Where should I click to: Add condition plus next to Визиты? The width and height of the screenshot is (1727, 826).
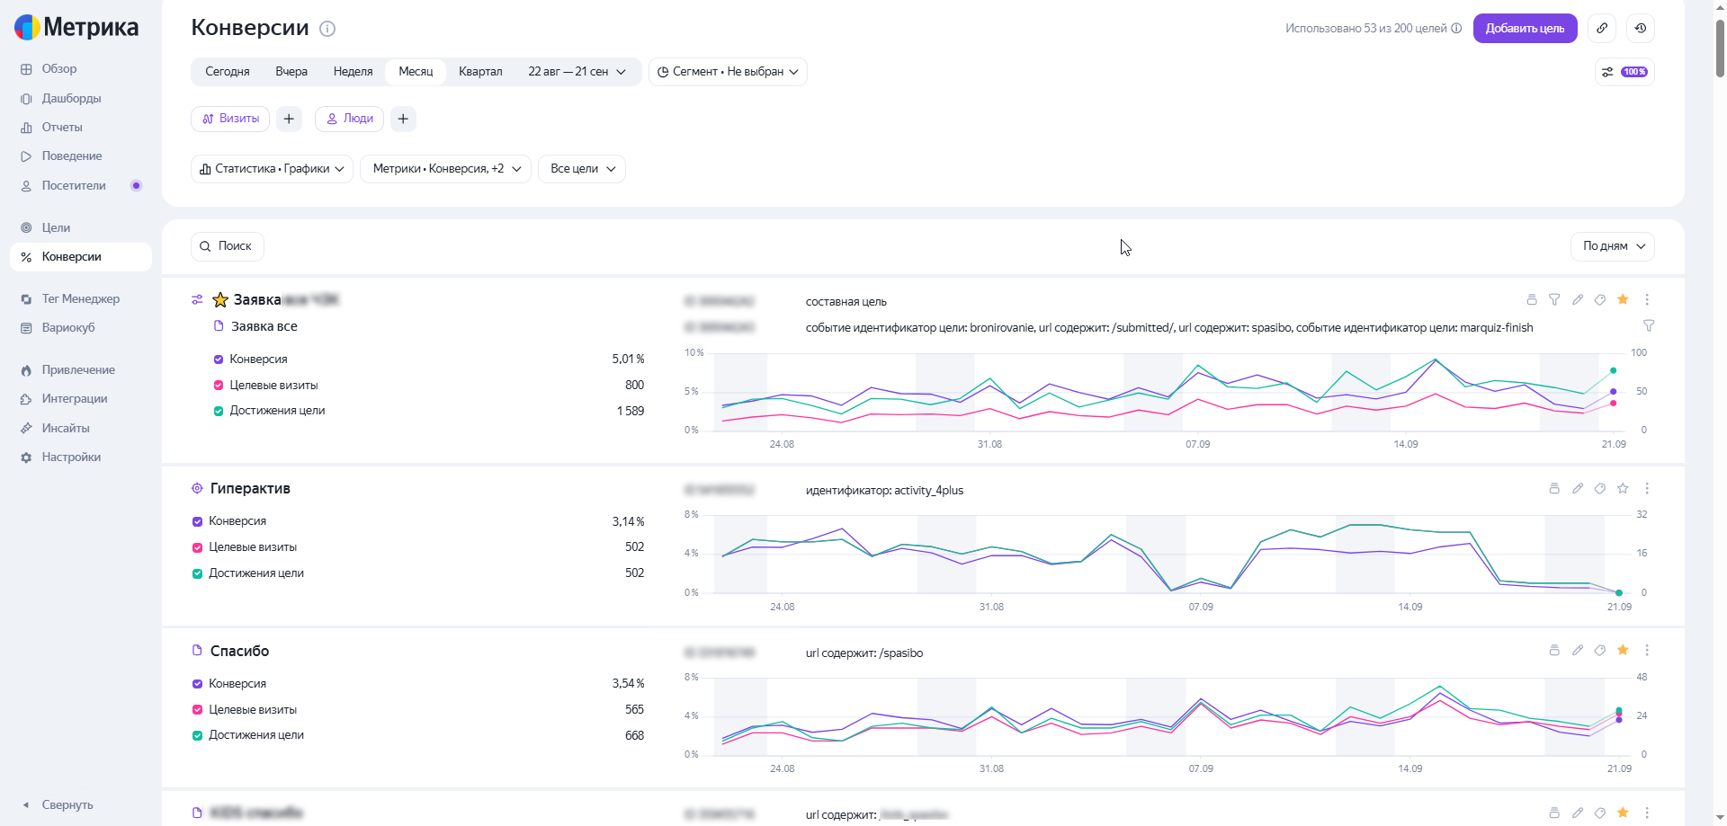tap(289, 119)
